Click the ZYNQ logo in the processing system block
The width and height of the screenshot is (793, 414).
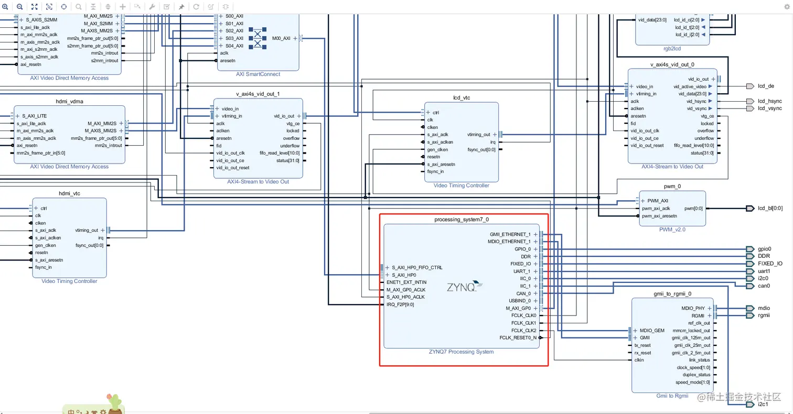pyautogui.click(x=464, y=287)
